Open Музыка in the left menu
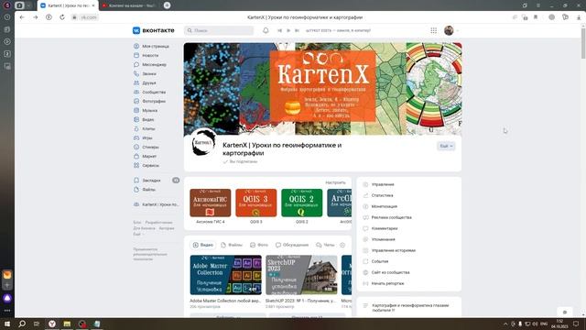The width and height of the screenshot is (586, 330). [146, 110]
